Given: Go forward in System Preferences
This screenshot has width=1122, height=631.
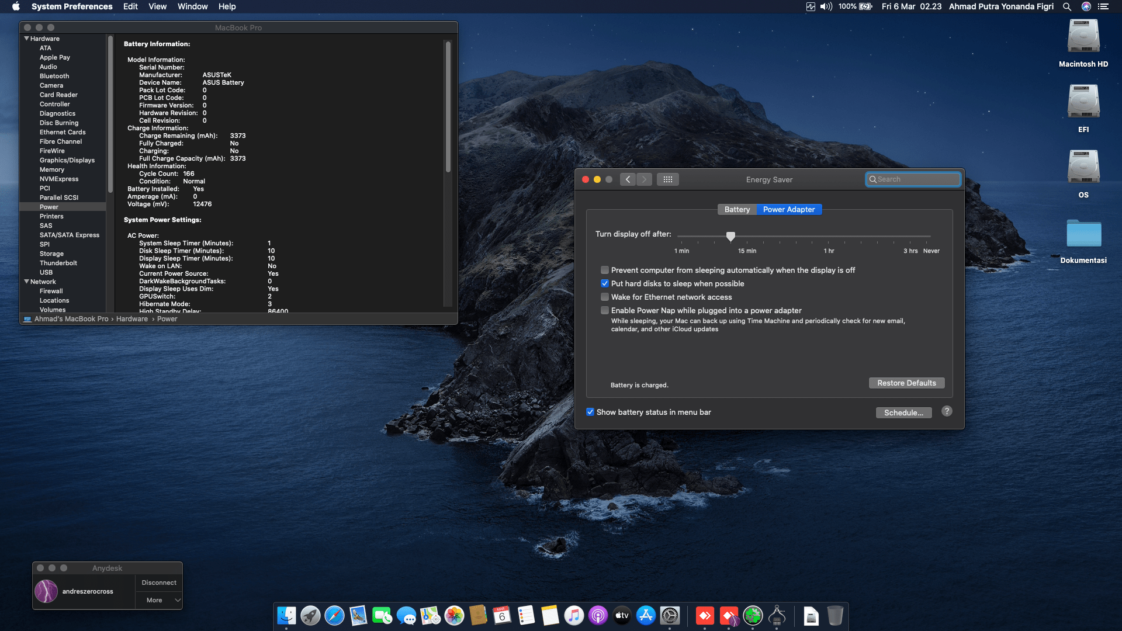Looking at the screenshot, I should pyautogui.click(x=644, y=179).
